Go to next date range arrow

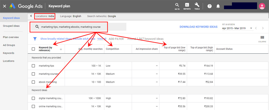(263, 28)
